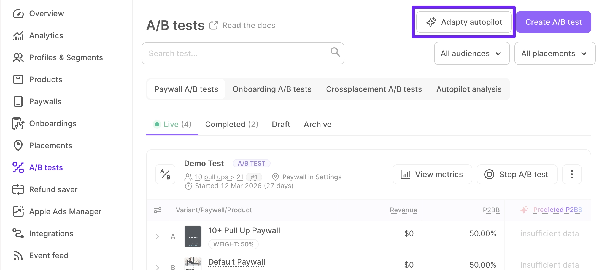Open the Autopilot analysis tab
The height and width of the screenshot is (270, 599).
pos(469,89)
